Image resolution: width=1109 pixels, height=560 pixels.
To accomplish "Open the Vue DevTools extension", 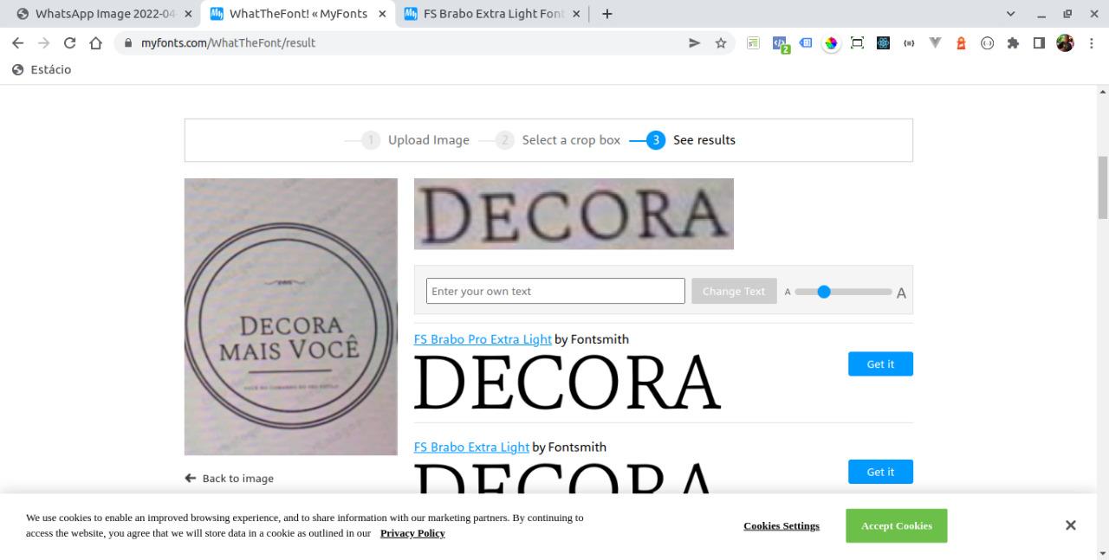I will [935, 42].
